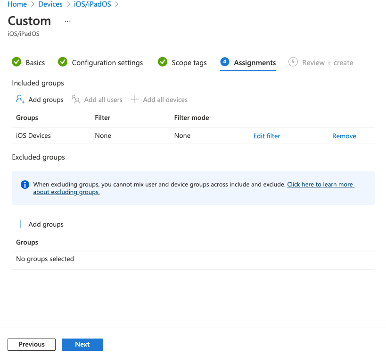Go to the iOS/iPadOS breadcrumb

92,4
